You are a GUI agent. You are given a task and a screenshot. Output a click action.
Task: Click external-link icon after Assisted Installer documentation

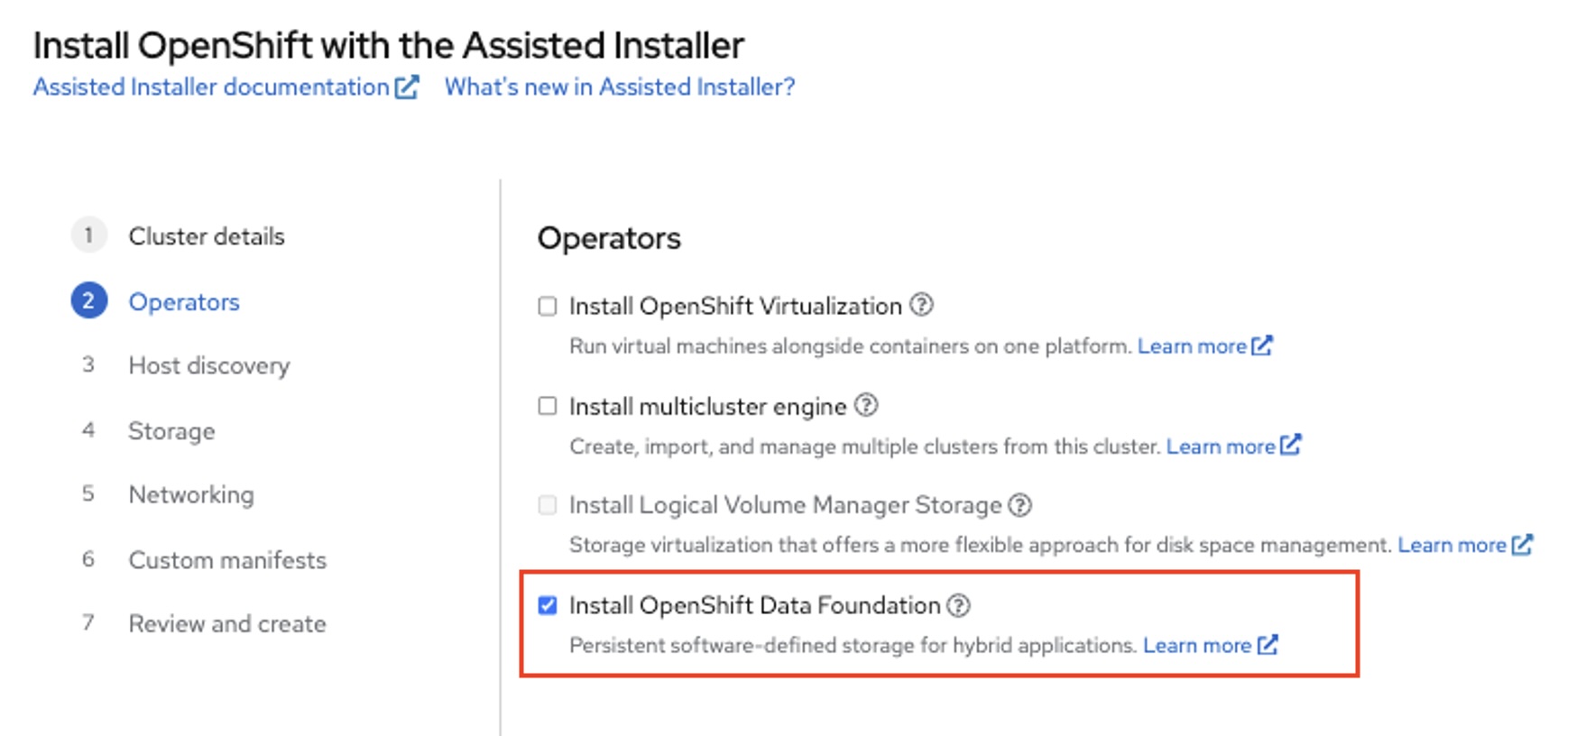[407, 87]
